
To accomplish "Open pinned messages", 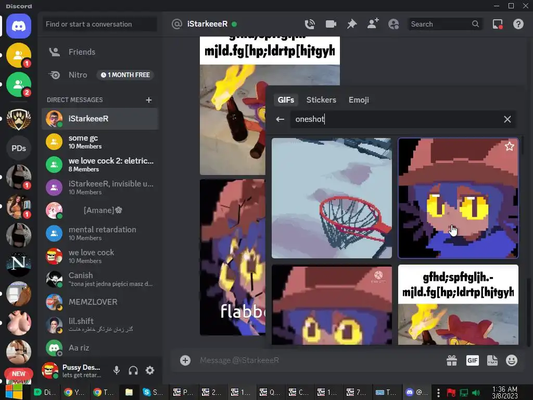I will 352,24.
